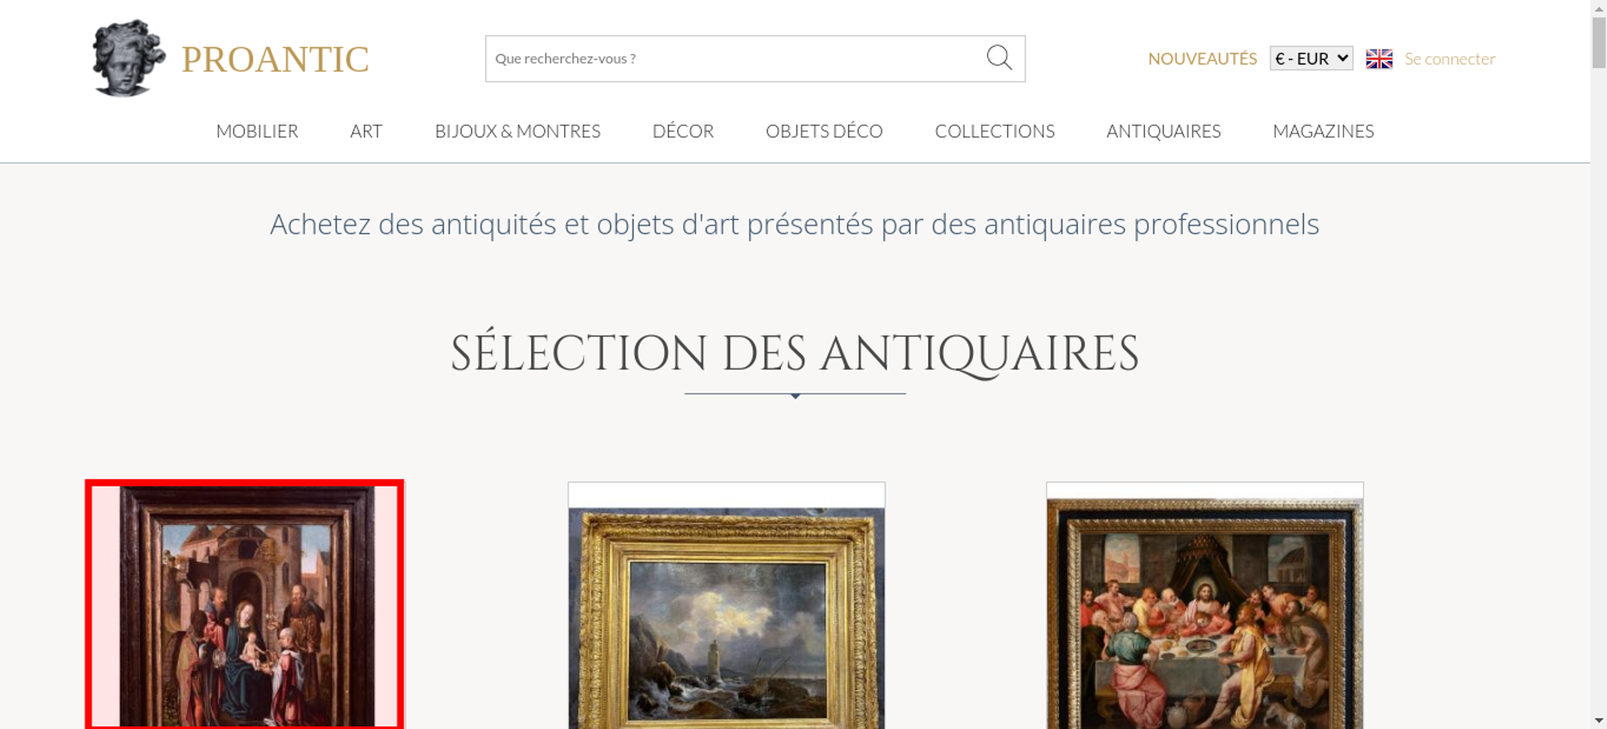Open the MOBILIER menu
The width and height of the screenshot is (1607, 729).
click(257, 131)
